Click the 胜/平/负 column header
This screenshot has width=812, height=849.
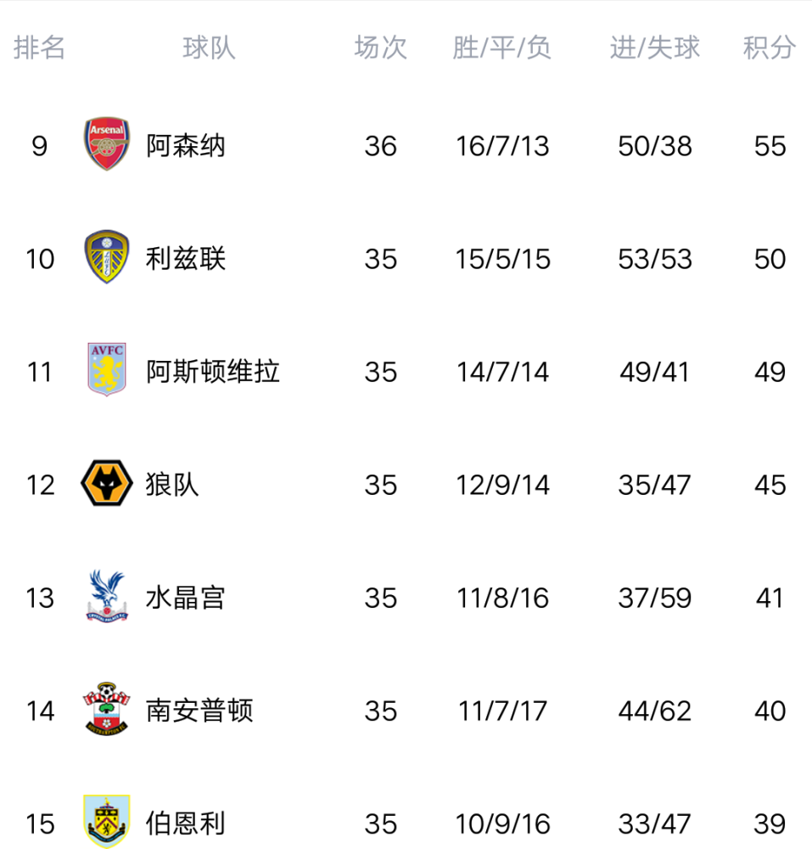pos(502,48)
